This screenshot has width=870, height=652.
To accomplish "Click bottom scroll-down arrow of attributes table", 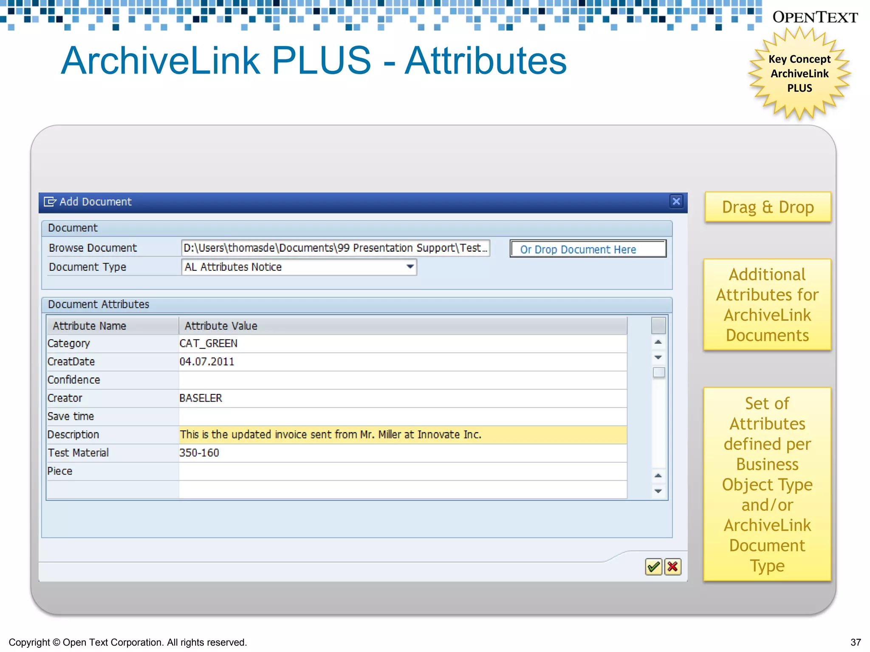I will (658, 491).
